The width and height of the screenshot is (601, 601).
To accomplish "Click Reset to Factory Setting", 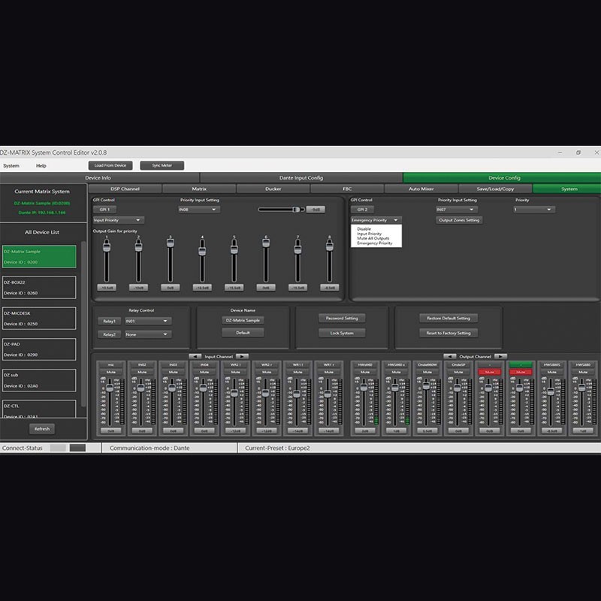I will click(448, 333).
